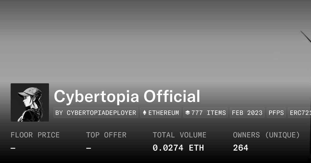Click the floor price dash value
The width and height of the screenshot is (311, 163).
[x=13, y=148]
